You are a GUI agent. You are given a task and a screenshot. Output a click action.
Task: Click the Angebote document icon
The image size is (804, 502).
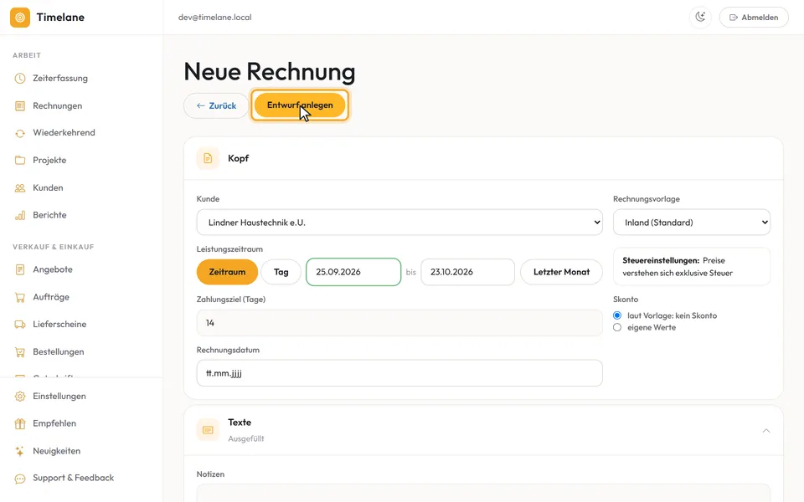(20, 269)
